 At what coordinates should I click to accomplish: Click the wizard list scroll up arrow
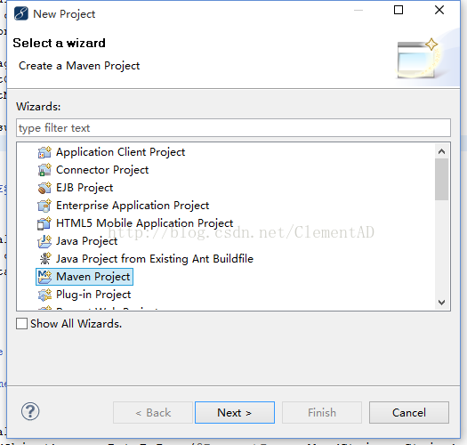442,151
